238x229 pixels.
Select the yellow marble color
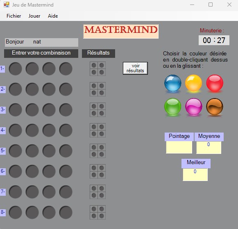click(x=193, y=83)
